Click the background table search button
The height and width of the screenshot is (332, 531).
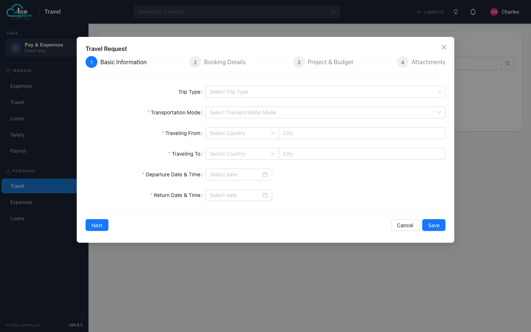pos(508,63)
